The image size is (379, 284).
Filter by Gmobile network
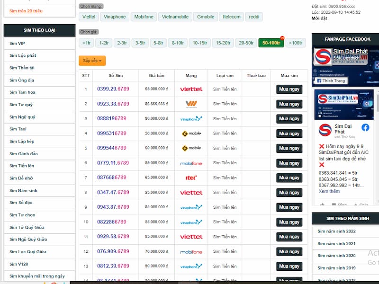pos(206,17)
